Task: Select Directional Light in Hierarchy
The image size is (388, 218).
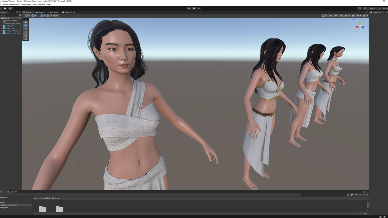Action: click(x=11, y=23)
